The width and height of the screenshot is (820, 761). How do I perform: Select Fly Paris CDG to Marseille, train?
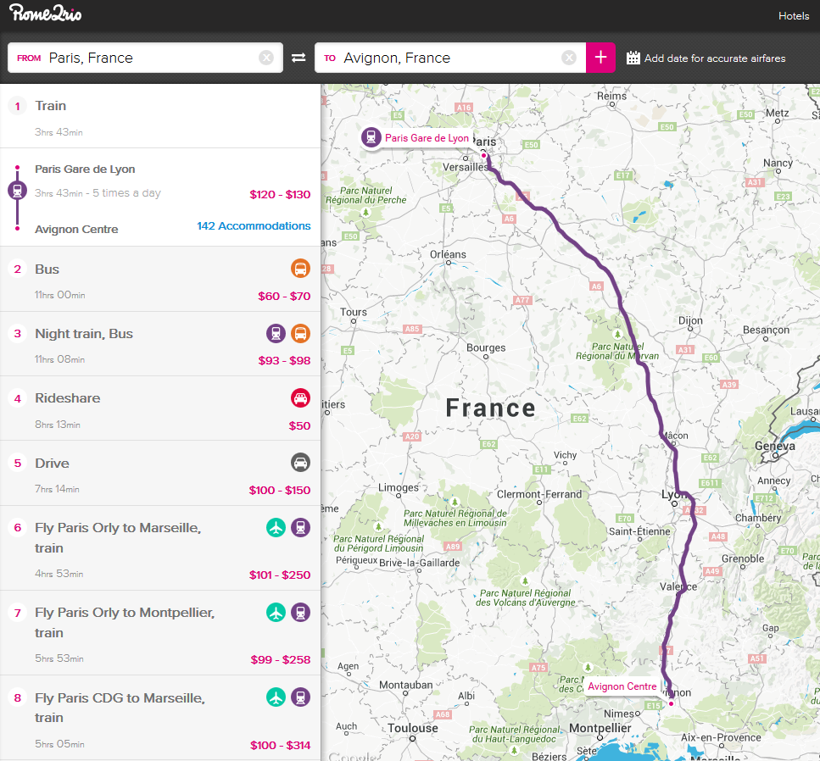click(x=160, y=718)
